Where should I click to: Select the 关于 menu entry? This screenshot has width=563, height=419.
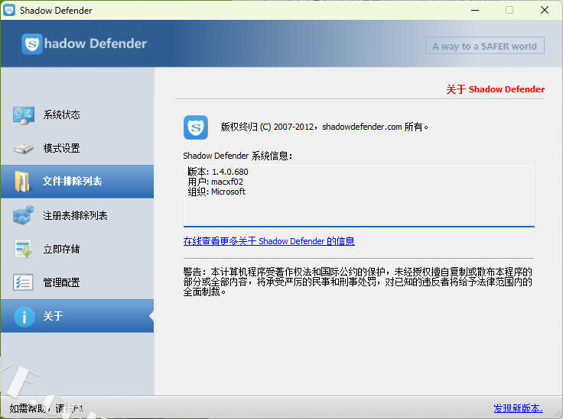[77, 316]
